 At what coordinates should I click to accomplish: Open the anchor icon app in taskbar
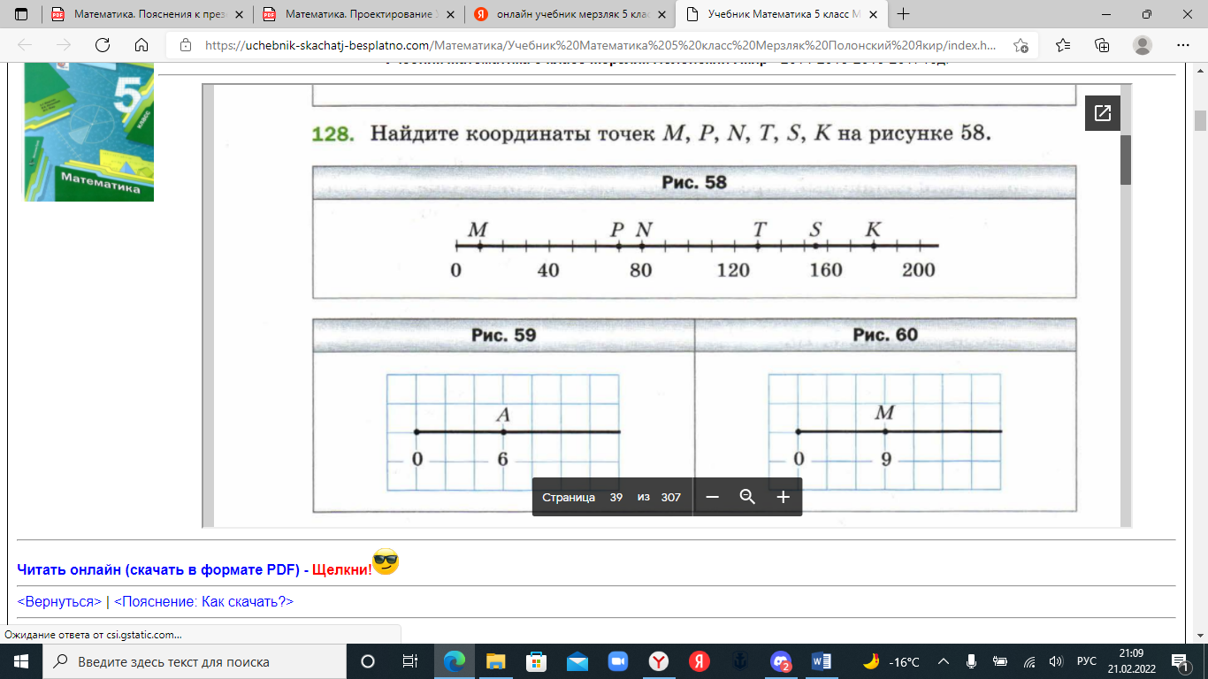(740, 661)
